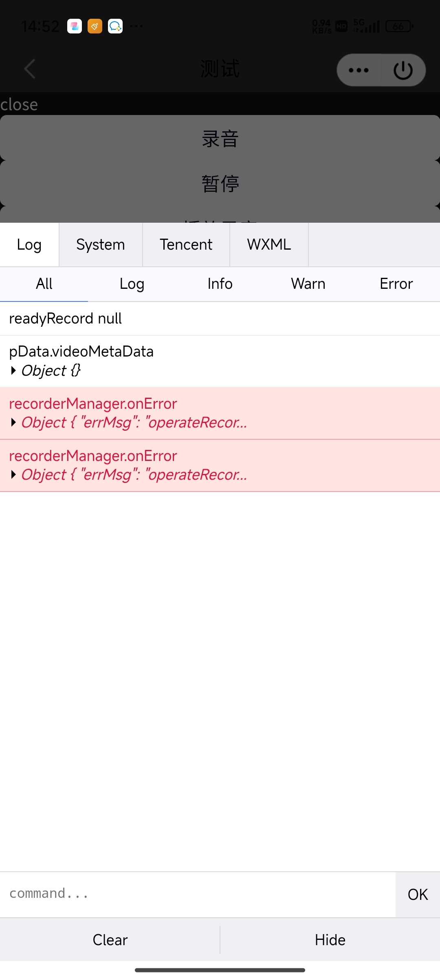Filter console by Info level
Image resolution: width=440 pixels, height=979 pixels.
pos(220,284)
